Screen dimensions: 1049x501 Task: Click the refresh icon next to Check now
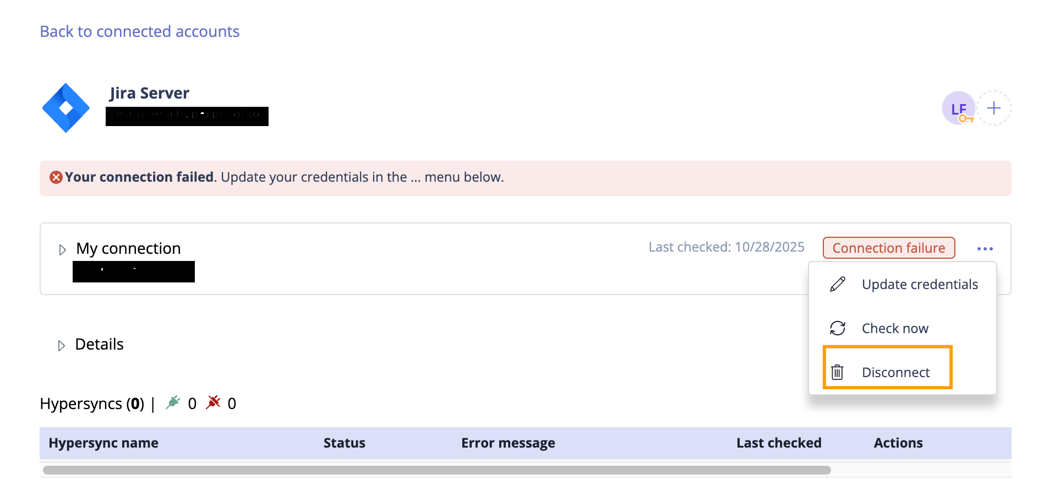(837, 328)
